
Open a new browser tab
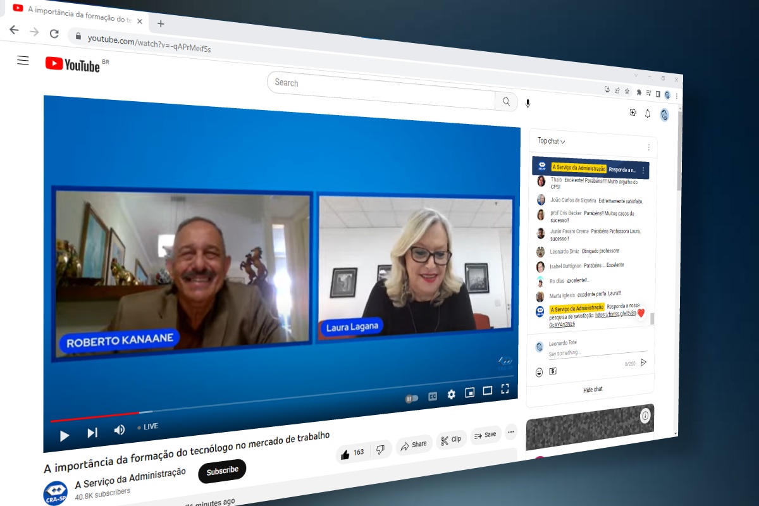[x=161, y=23]
